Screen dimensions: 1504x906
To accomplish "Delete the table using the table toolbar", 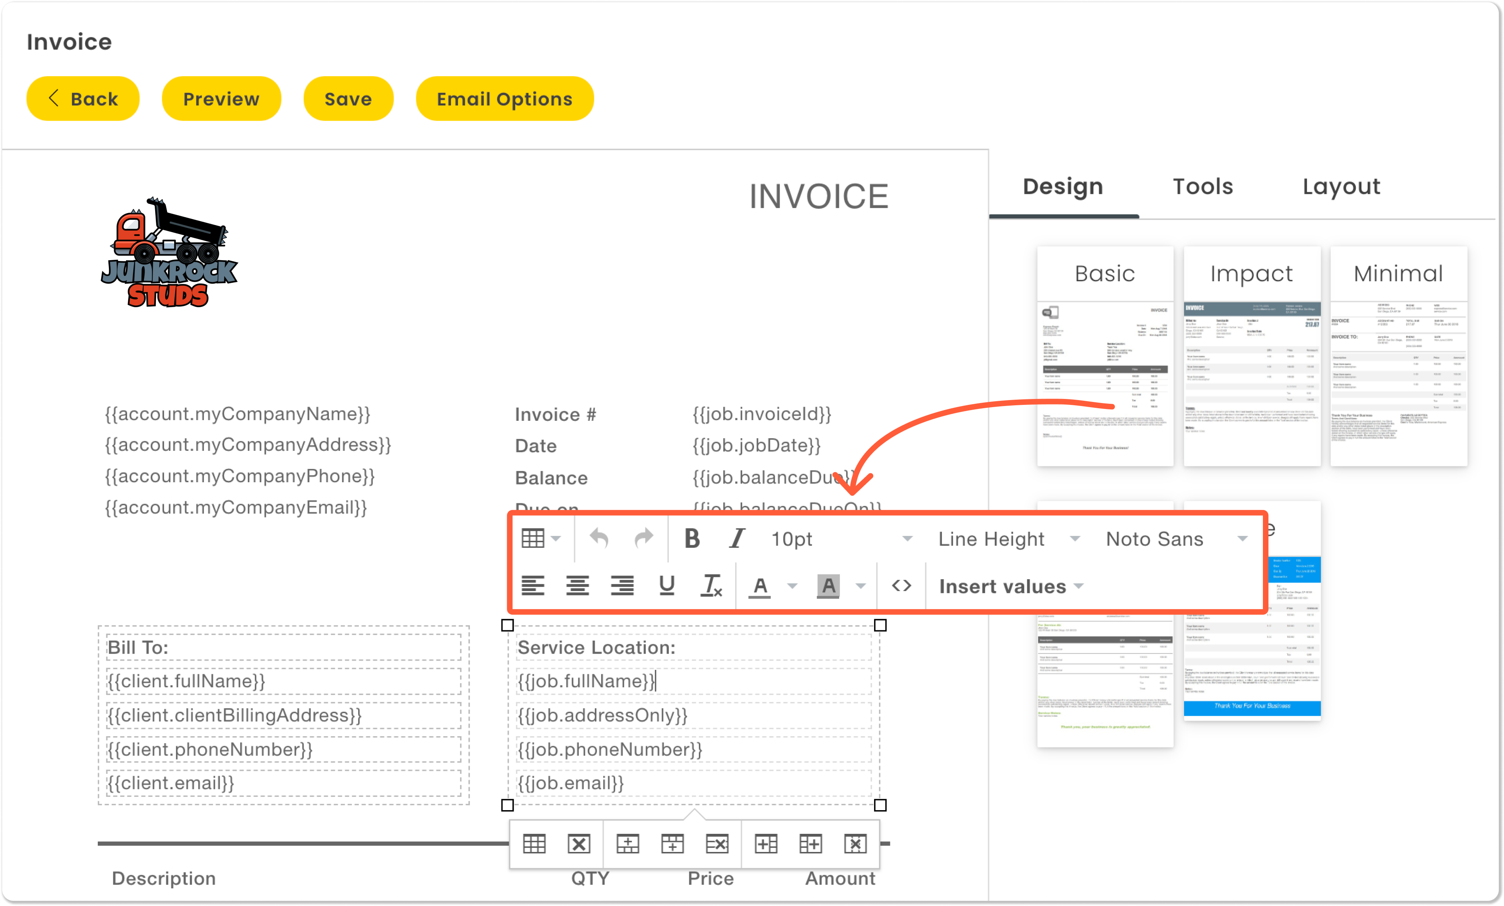I will click(x=578, y=844).
